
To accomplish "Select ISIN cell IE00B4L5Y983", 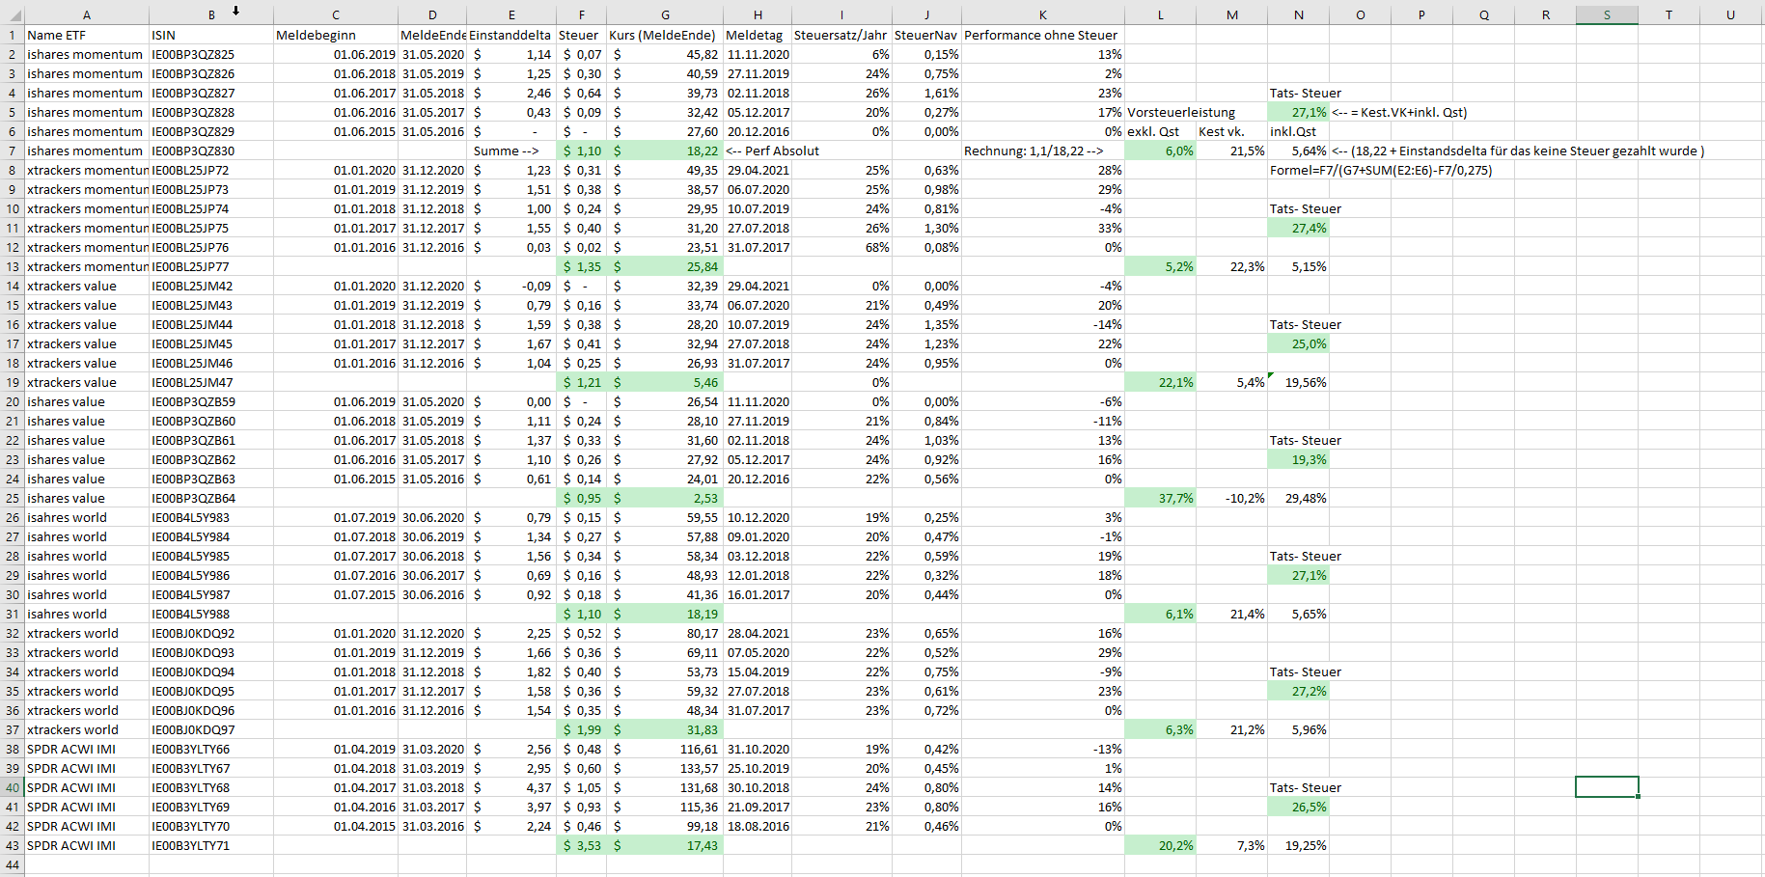I will 211,517.
